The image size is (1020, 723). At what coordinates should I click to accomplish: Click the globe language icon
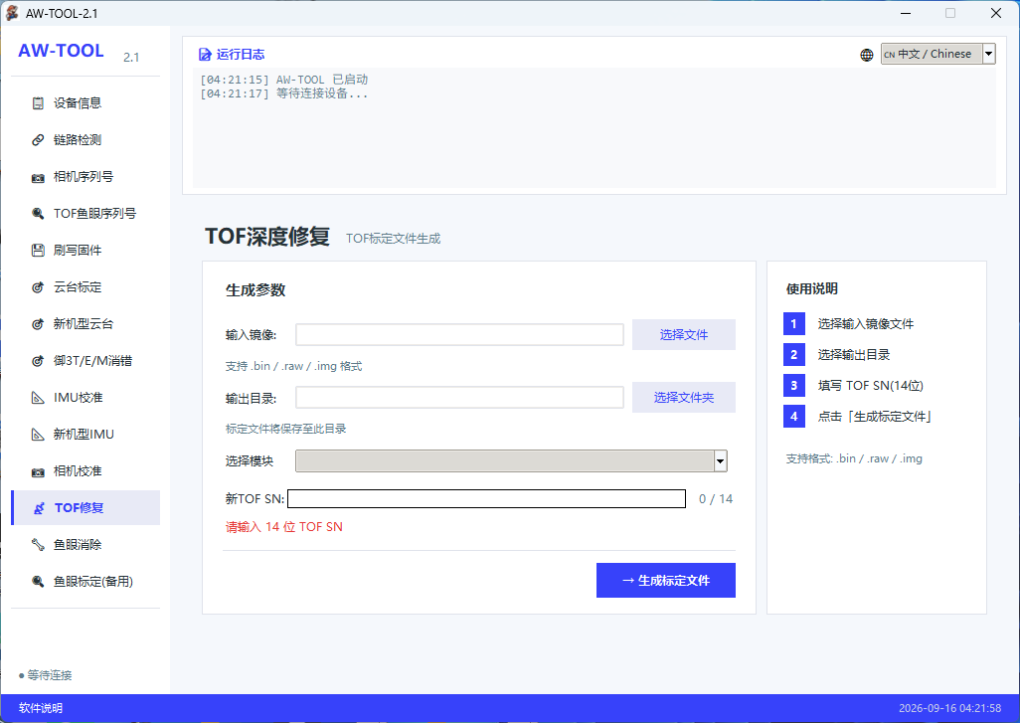(x=867, y=55)
